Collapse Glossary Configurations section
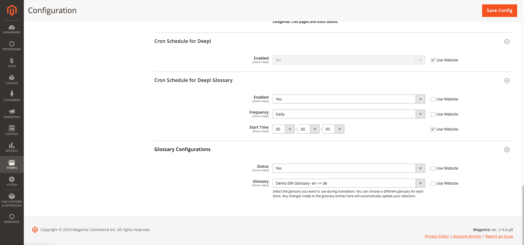Viewport: 524px width, 245px height. (x=507, y=150)
